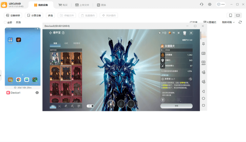Enable 大图模式 large image mode
Viewport: 246px width, 142px height.
pyautogui.click(x=210, y=22)
